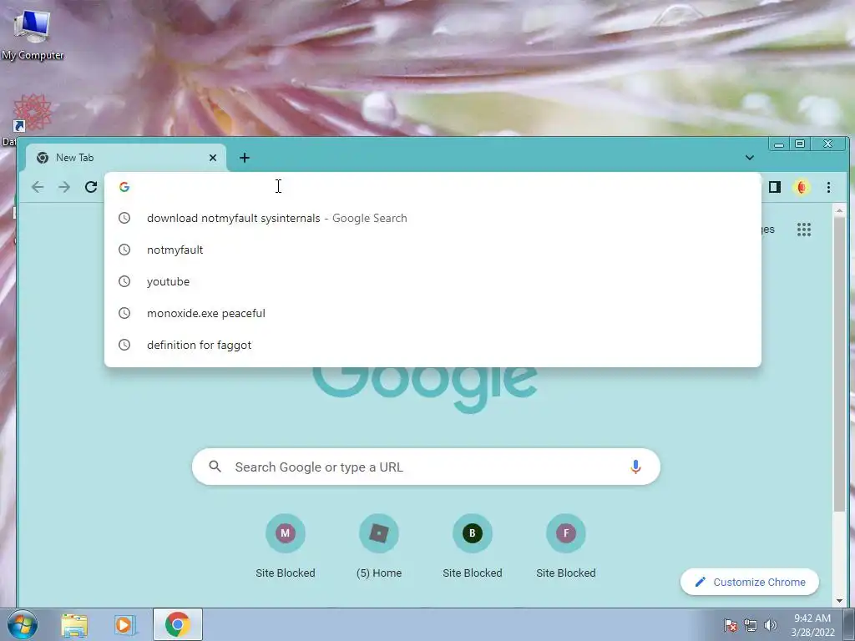The image size is (855, 641).
Task: Click the taskbar clock 9:42 AM
Action: (x=812, y=625)
